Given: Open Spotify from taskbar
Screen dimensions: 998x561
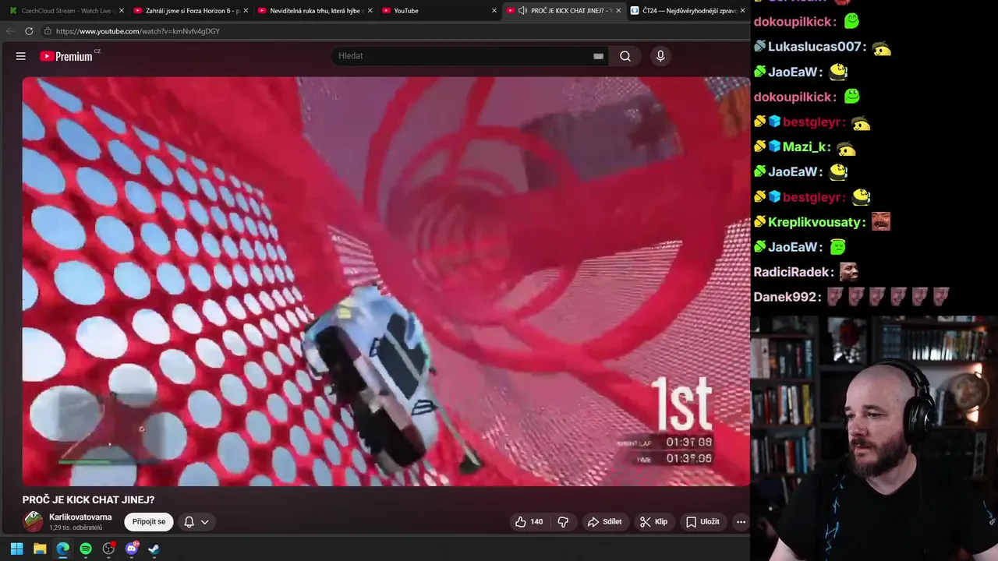Looking at the screenshot, I should click(86, 549).
